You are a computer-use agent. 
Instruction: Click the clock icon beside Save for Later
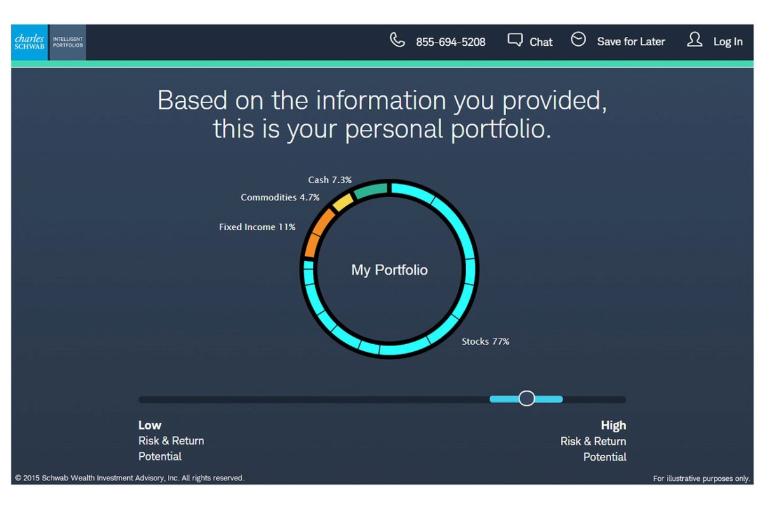[578, 40]
